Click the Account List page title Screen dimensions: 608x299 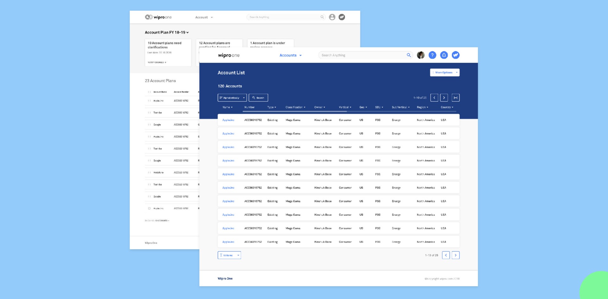tap(231, 73)
